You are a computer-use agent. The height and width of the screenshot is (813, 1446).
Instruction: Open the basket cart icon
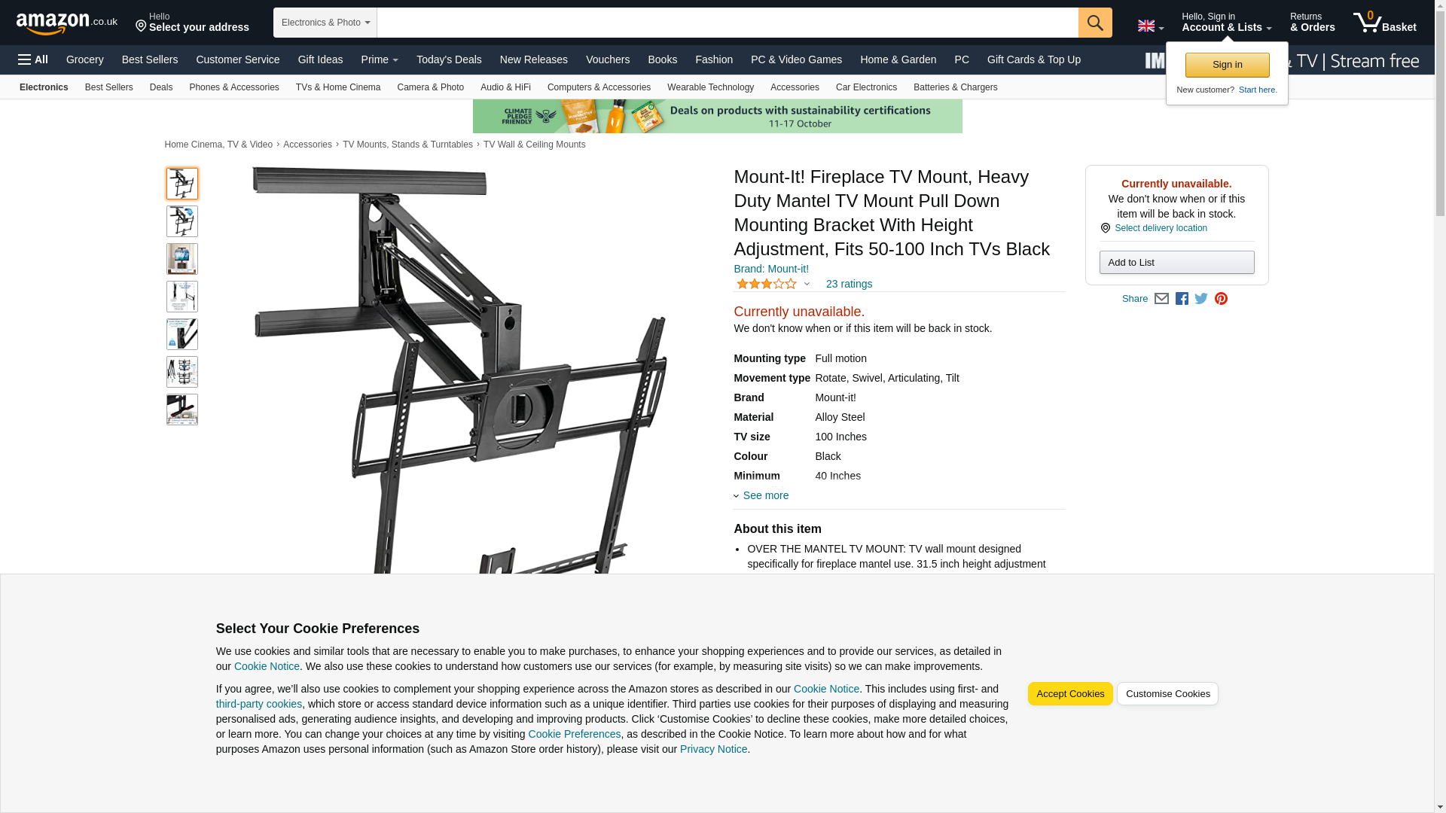click(x=1384, y=23)
